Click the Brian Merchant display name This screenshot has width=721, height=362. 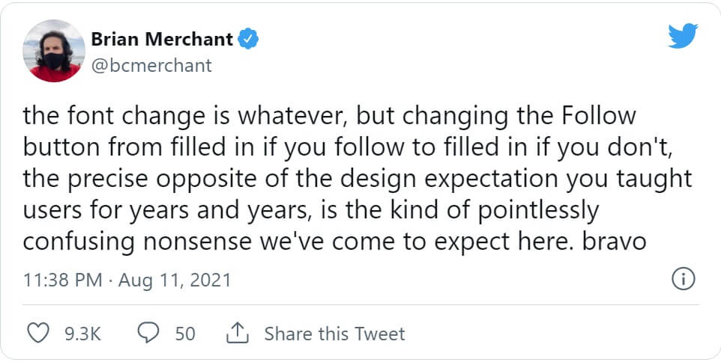click(160, 39)
